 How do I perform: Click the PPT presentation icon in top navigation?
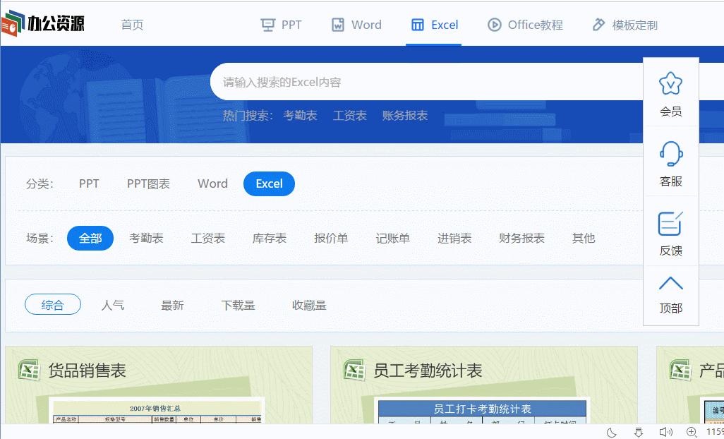(269, 23)
